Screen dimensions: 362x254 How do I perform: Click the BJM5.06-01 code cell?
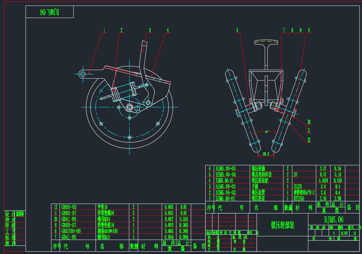click(226, 198)
